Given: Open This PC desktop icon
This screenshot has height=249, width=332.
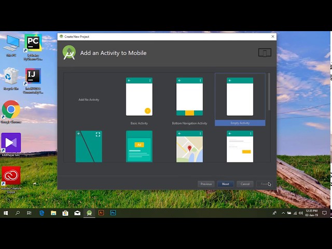Looking at the screenshot, I should click(11, 46).
